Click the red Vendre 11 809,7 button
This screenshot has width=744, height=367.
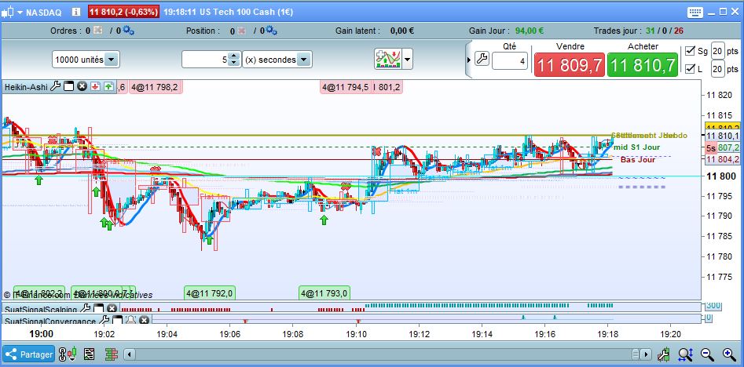click(x=570, y=64)
